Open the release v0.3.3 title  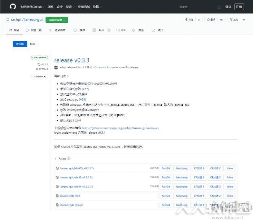(71, 60)
